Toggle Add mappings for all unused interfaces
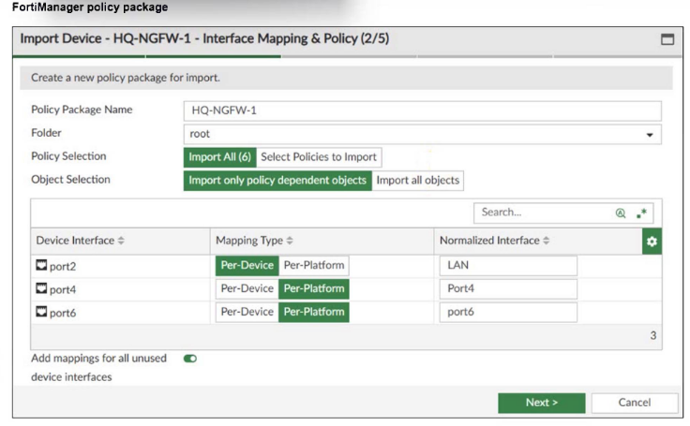Screen dimensions: 690x426 point(190,358)
